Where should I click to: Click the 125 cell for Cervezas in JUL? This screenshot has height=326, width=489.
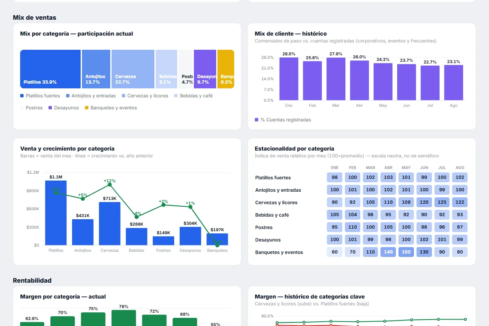(x=442, y=202)
